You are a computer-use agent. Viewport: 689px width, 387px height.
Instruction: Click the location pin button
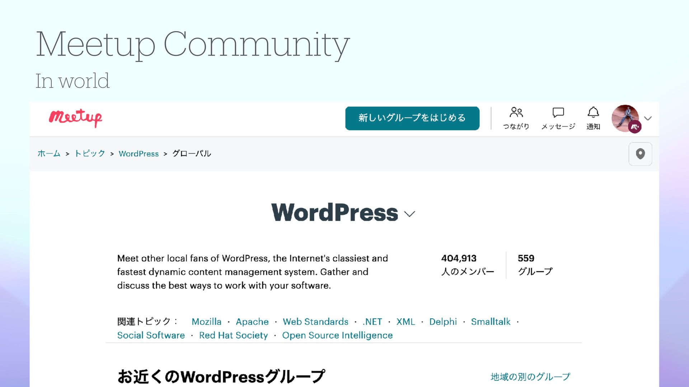640,154
